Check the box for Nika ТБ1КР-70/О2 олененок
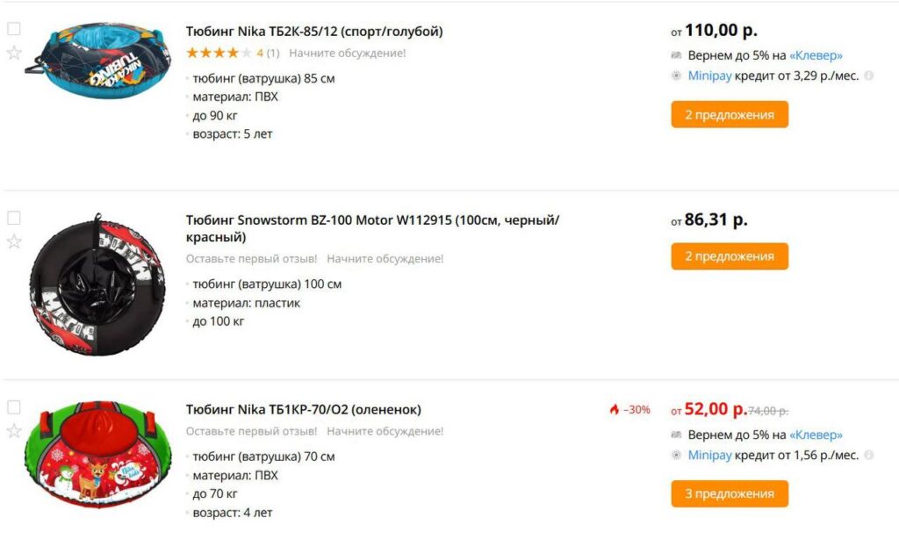This screenshot has width=899, height=554. (14, 407)
